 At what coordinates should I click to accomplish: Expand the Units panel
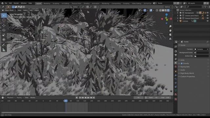pyautogui.click(x=182, y=60)
